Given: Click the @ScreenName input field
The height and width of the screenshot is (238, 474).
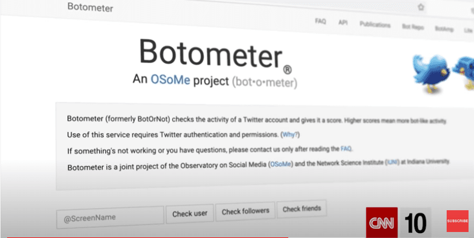Looking at the screenshot, I should (x=110, y=217).
